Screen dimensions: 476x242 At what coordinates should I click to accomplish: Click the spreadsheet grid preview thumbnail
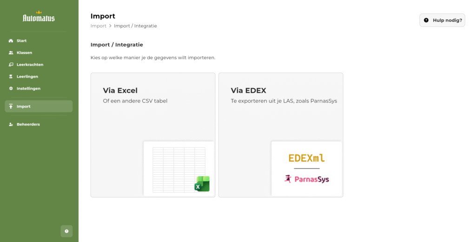(x=179, y=169)
